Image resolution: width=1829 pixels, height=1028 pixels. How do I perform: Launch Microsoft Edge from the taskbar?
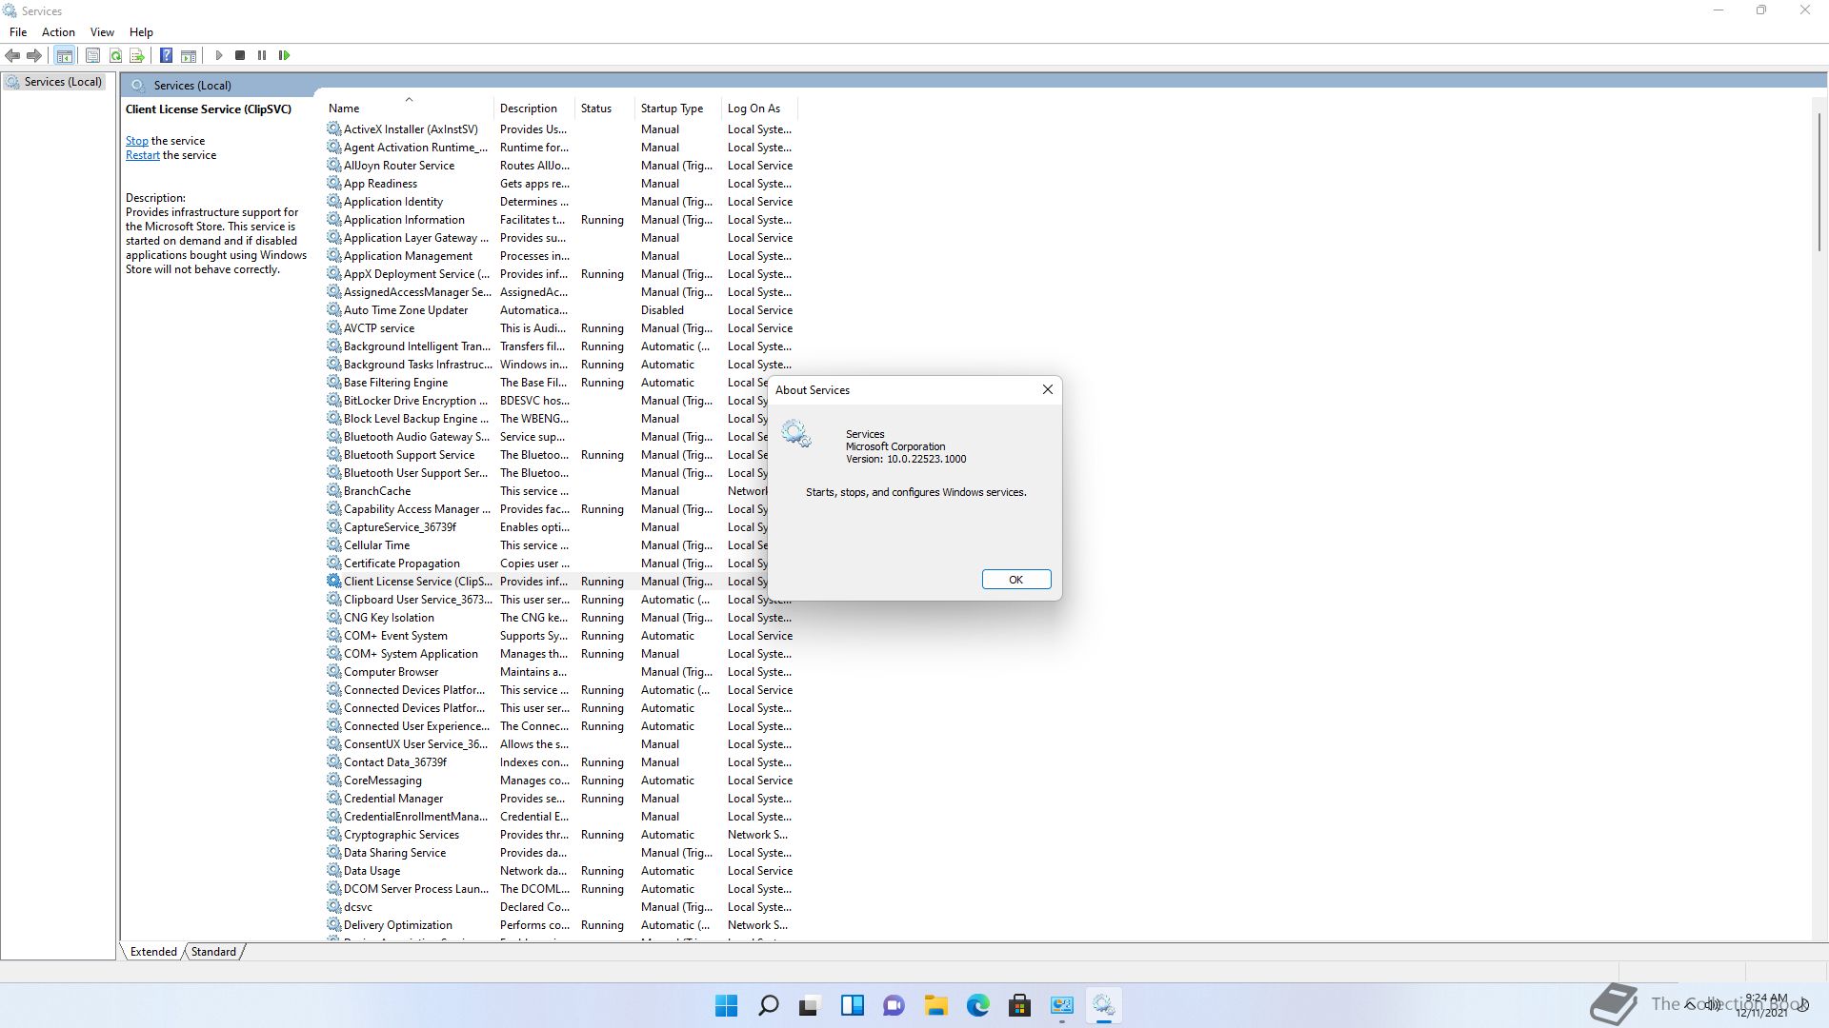click(x=977, y=1005)
